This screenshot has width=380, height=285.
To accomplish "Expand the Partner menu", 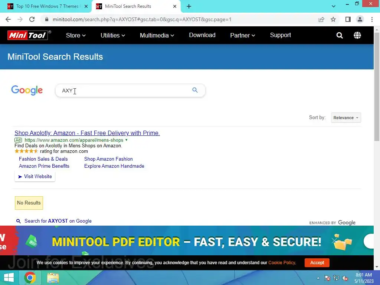I will pyautogui.click(x=242, y=35).
